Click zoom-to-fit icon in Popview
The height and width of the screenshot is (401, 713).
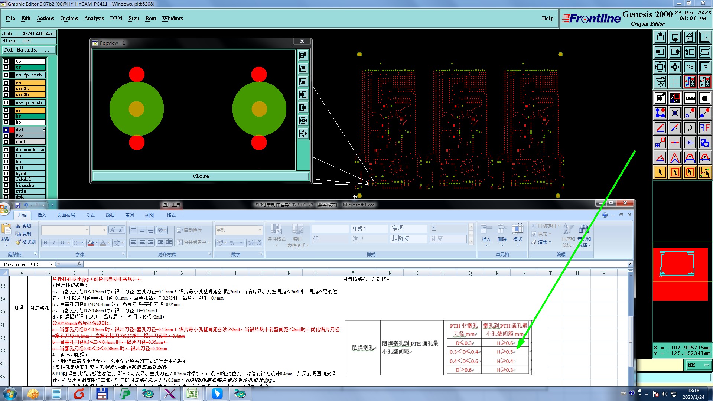[x=303, y=120]
